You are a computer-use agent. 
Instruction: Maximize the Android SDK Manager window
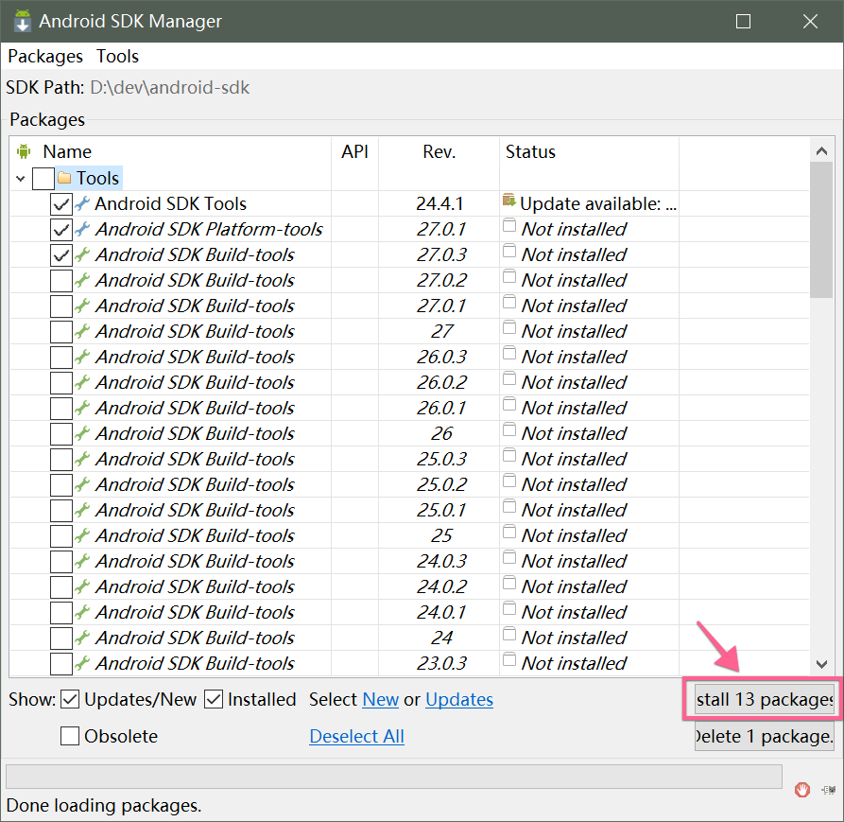click(743, 21)
